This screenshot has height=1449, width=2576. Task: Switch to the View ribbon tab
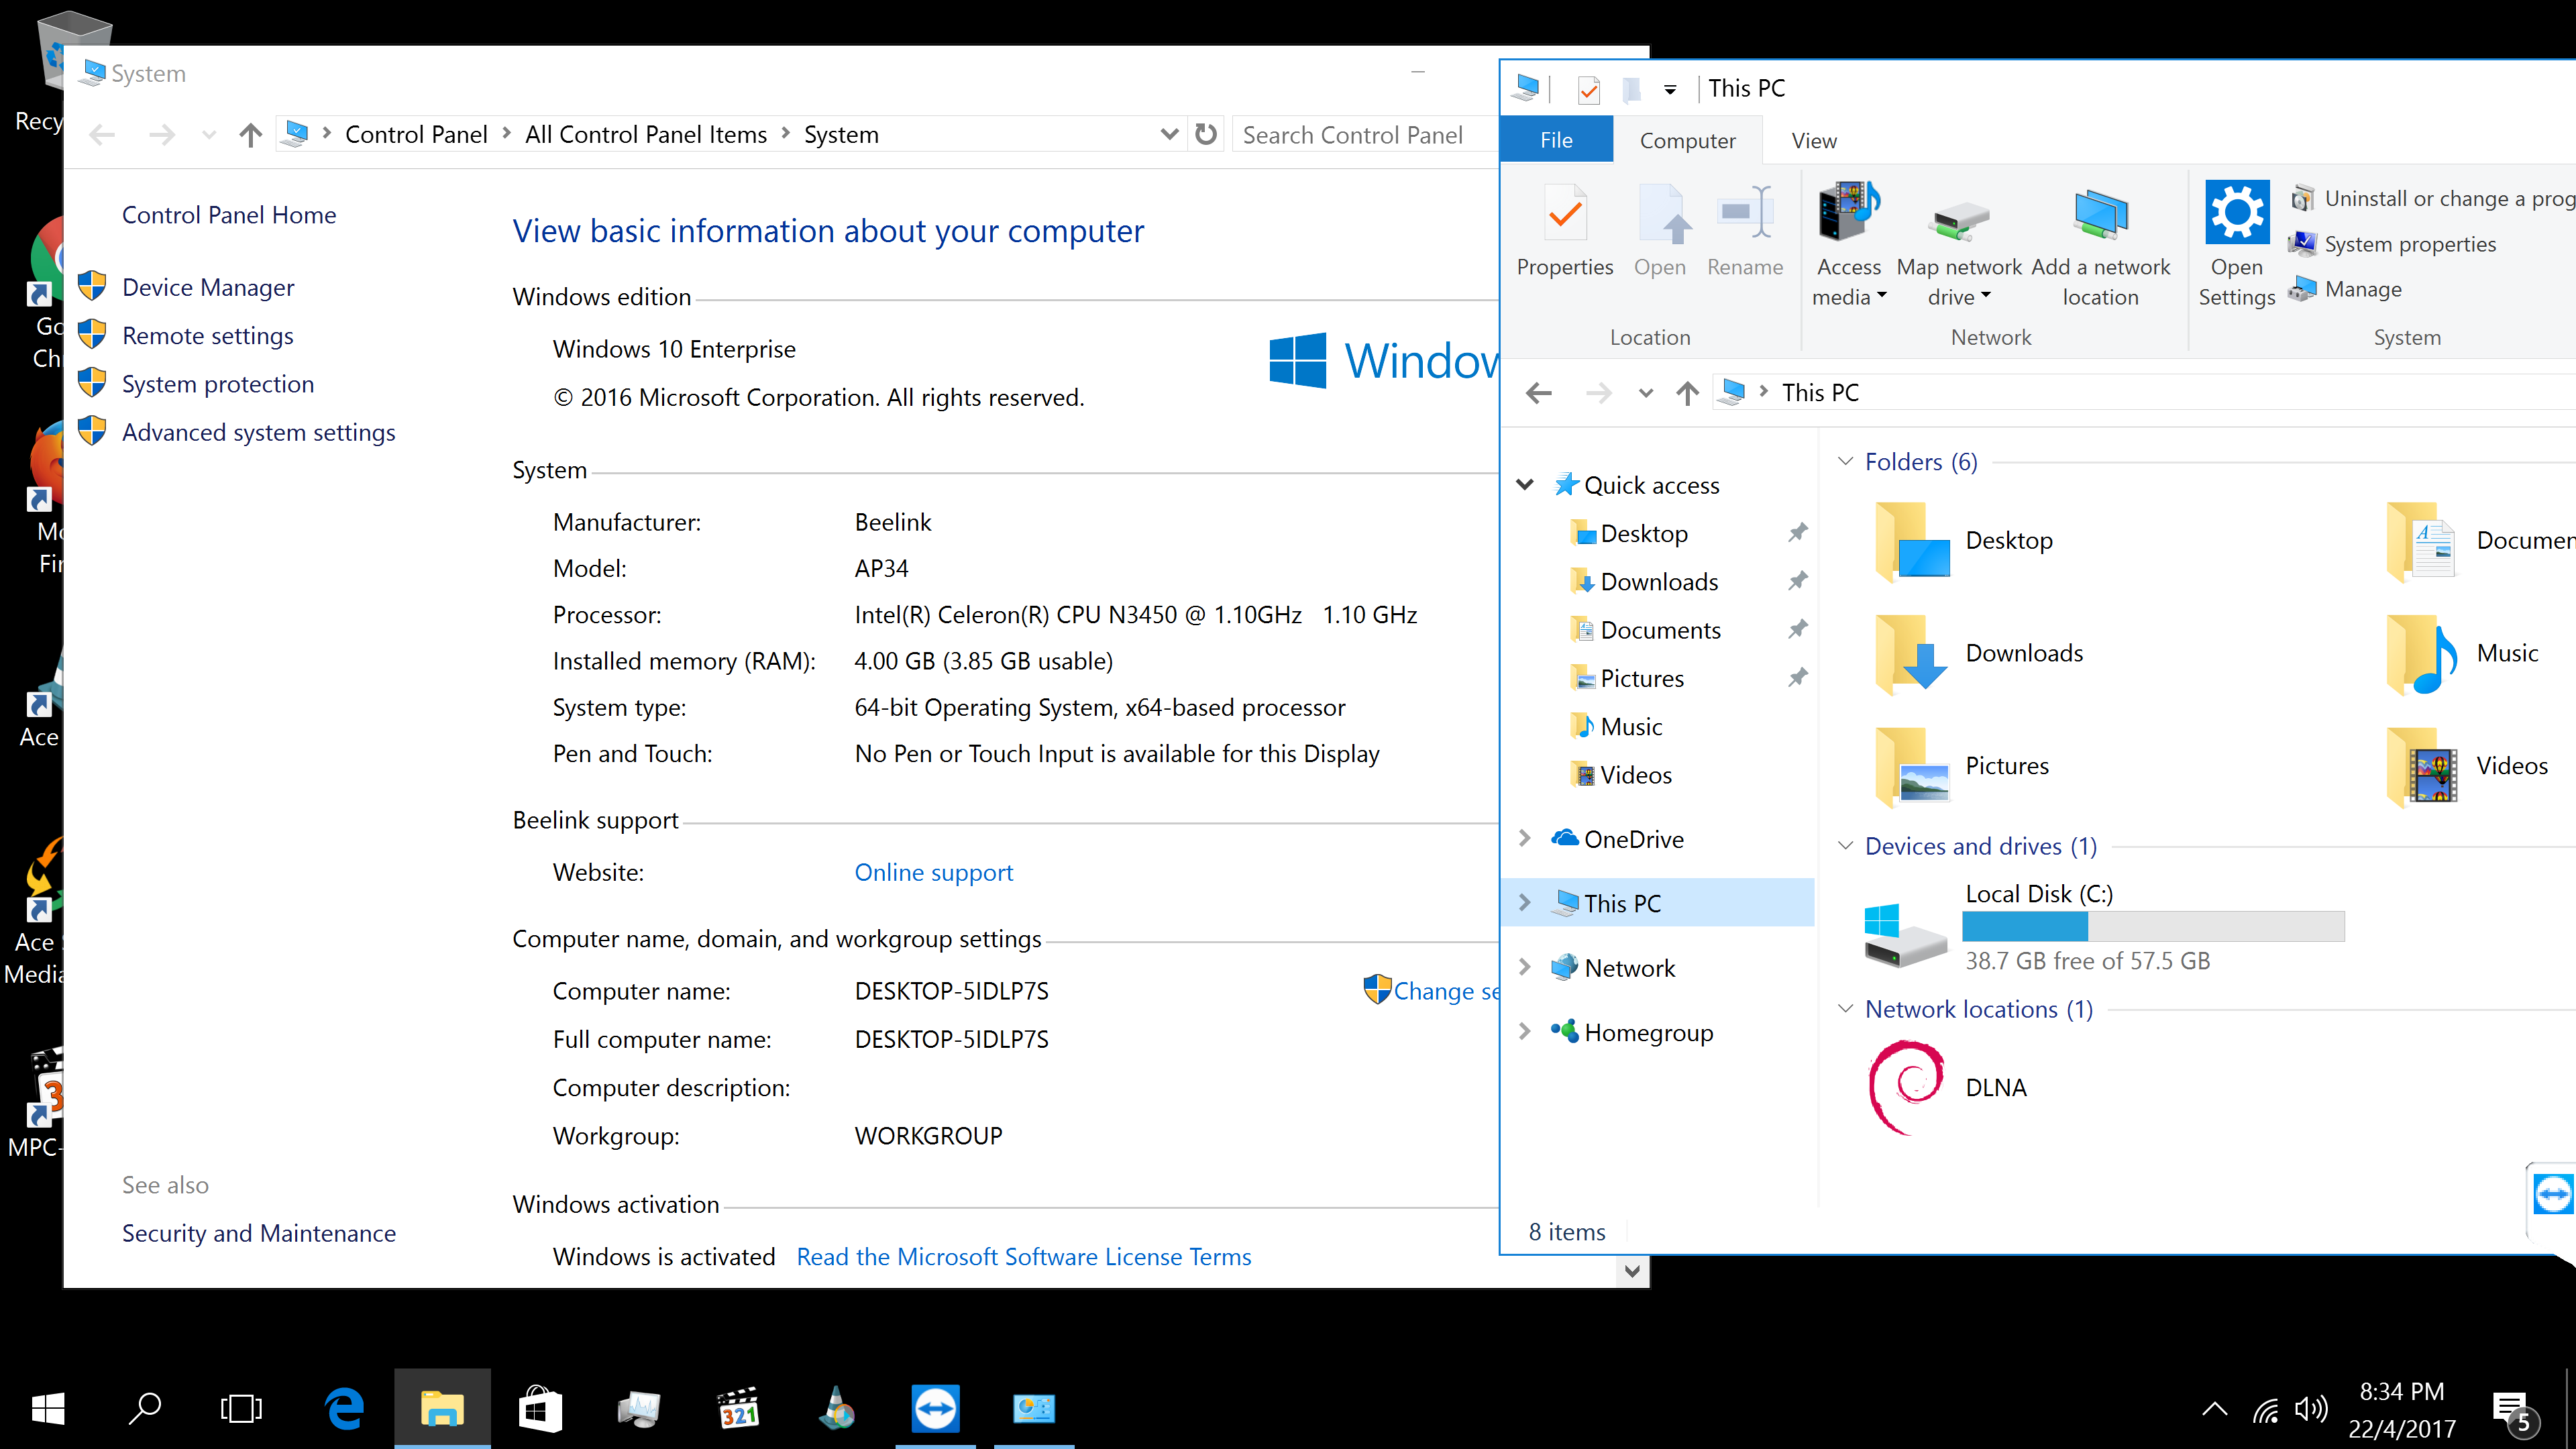tap(1814, 141)
